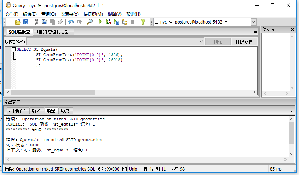Click right arrow of SQL editor scrollbar

coord(254,92)
